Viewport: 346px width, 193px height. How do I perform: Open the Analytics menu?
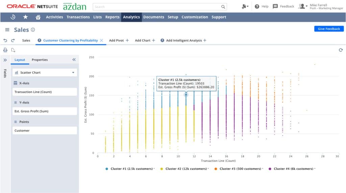point(131,17)
